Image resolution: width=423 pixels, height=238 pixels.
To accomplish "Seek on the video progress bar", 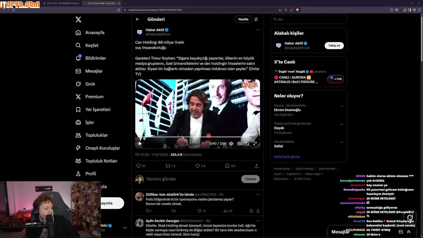I will coord(197,137).
